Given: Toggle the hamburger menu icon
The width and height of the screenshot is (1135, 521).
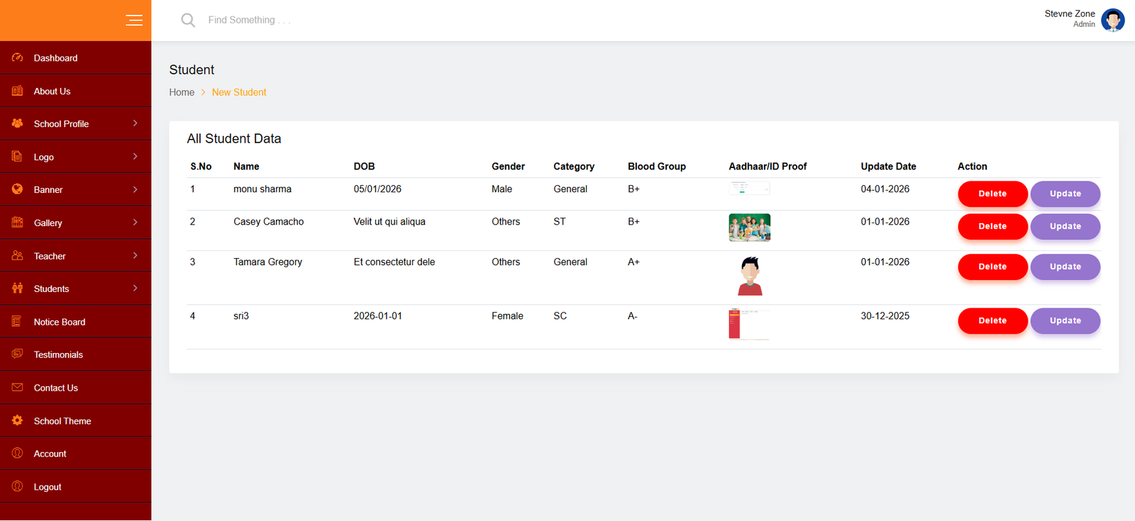Looking at the screenshot, I should 134,21.
